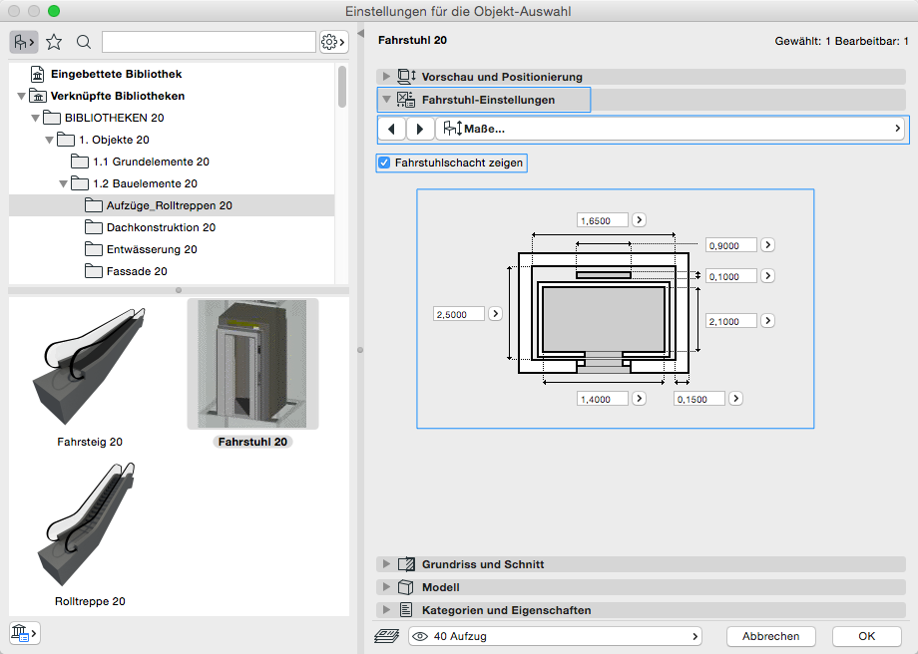Open library manager icon at bottom left
The image size is (918, 654).
24,632
